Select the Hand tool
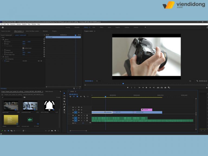Viewport: 208px width, 156px height. (64, 110)
